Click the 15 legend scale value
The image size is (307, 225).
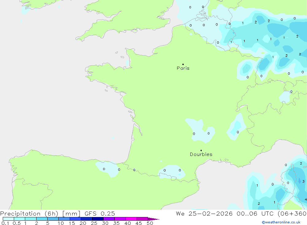pos(72,223)
